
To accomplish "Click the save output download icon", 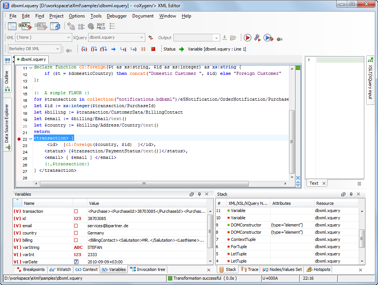I will point(224,38).
